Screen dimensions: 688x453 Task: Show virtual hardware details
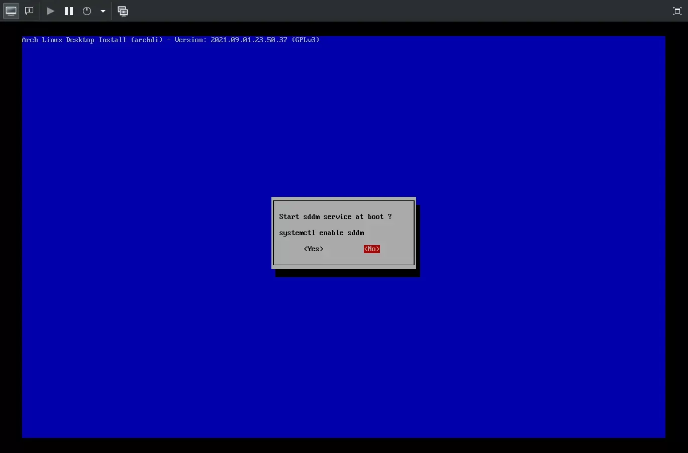tap(29, 11)
